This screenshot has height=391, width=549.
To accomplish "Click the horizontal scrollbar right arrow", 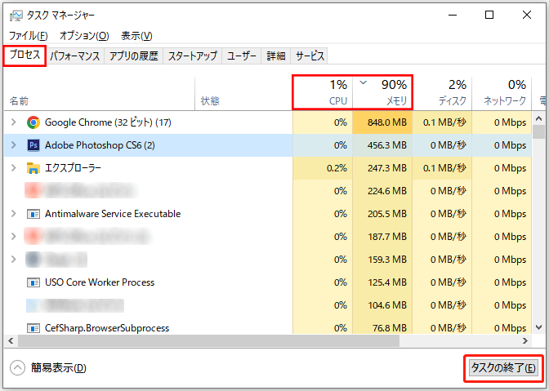I will [524, 340].
